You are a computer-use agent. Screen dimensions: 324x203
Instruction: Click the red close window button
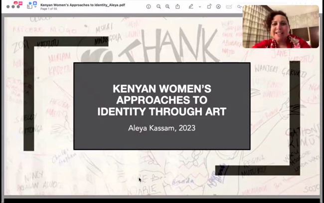(x=8, y=6)
